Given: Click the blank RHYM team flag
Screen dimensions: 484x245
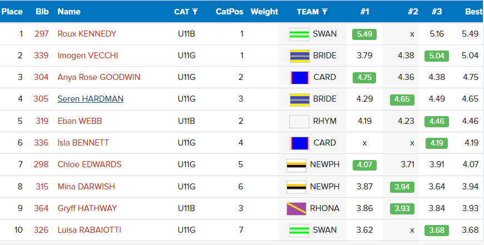Looking at the screenshot, I should 299,122.
